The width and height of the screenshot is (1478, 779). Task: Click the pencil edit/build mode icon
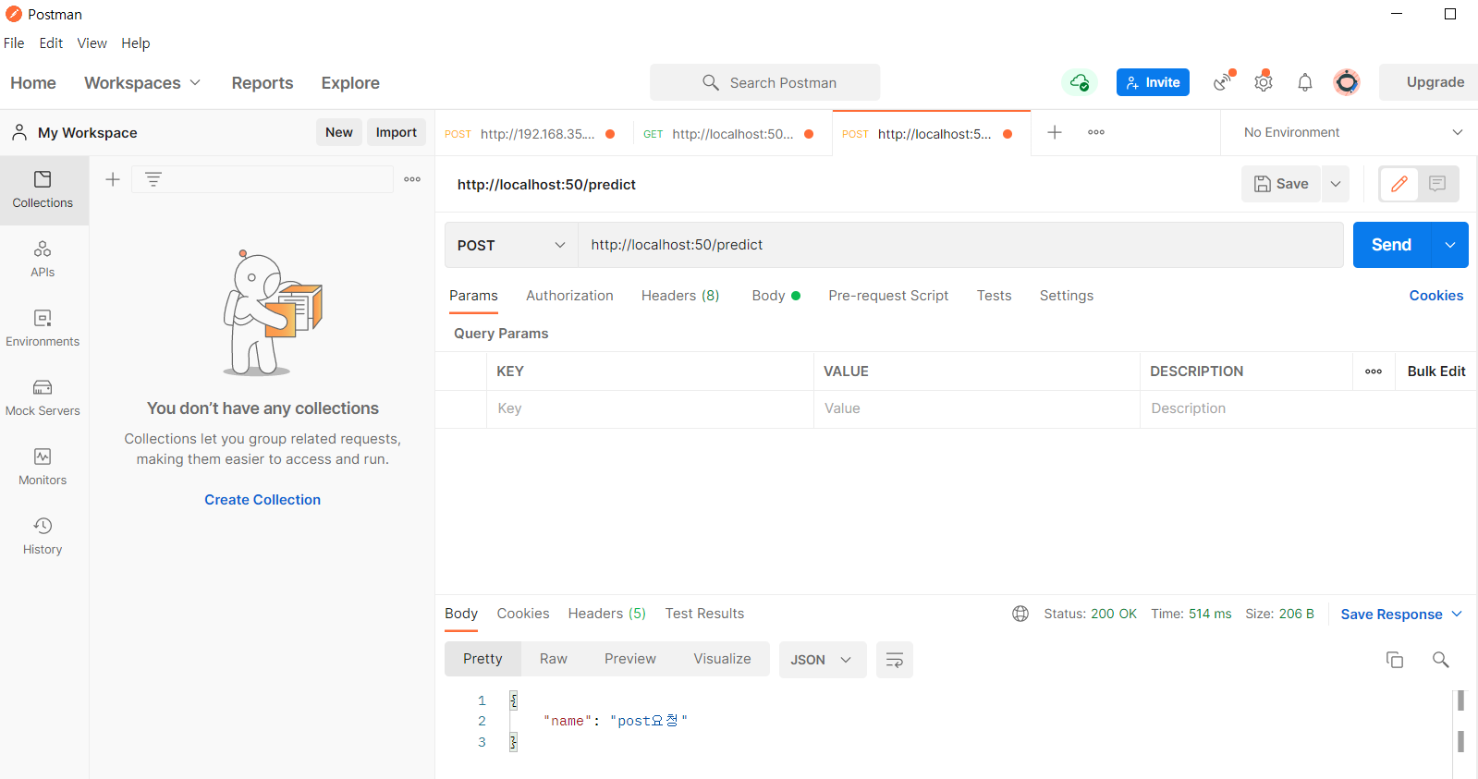(1399, 184)
